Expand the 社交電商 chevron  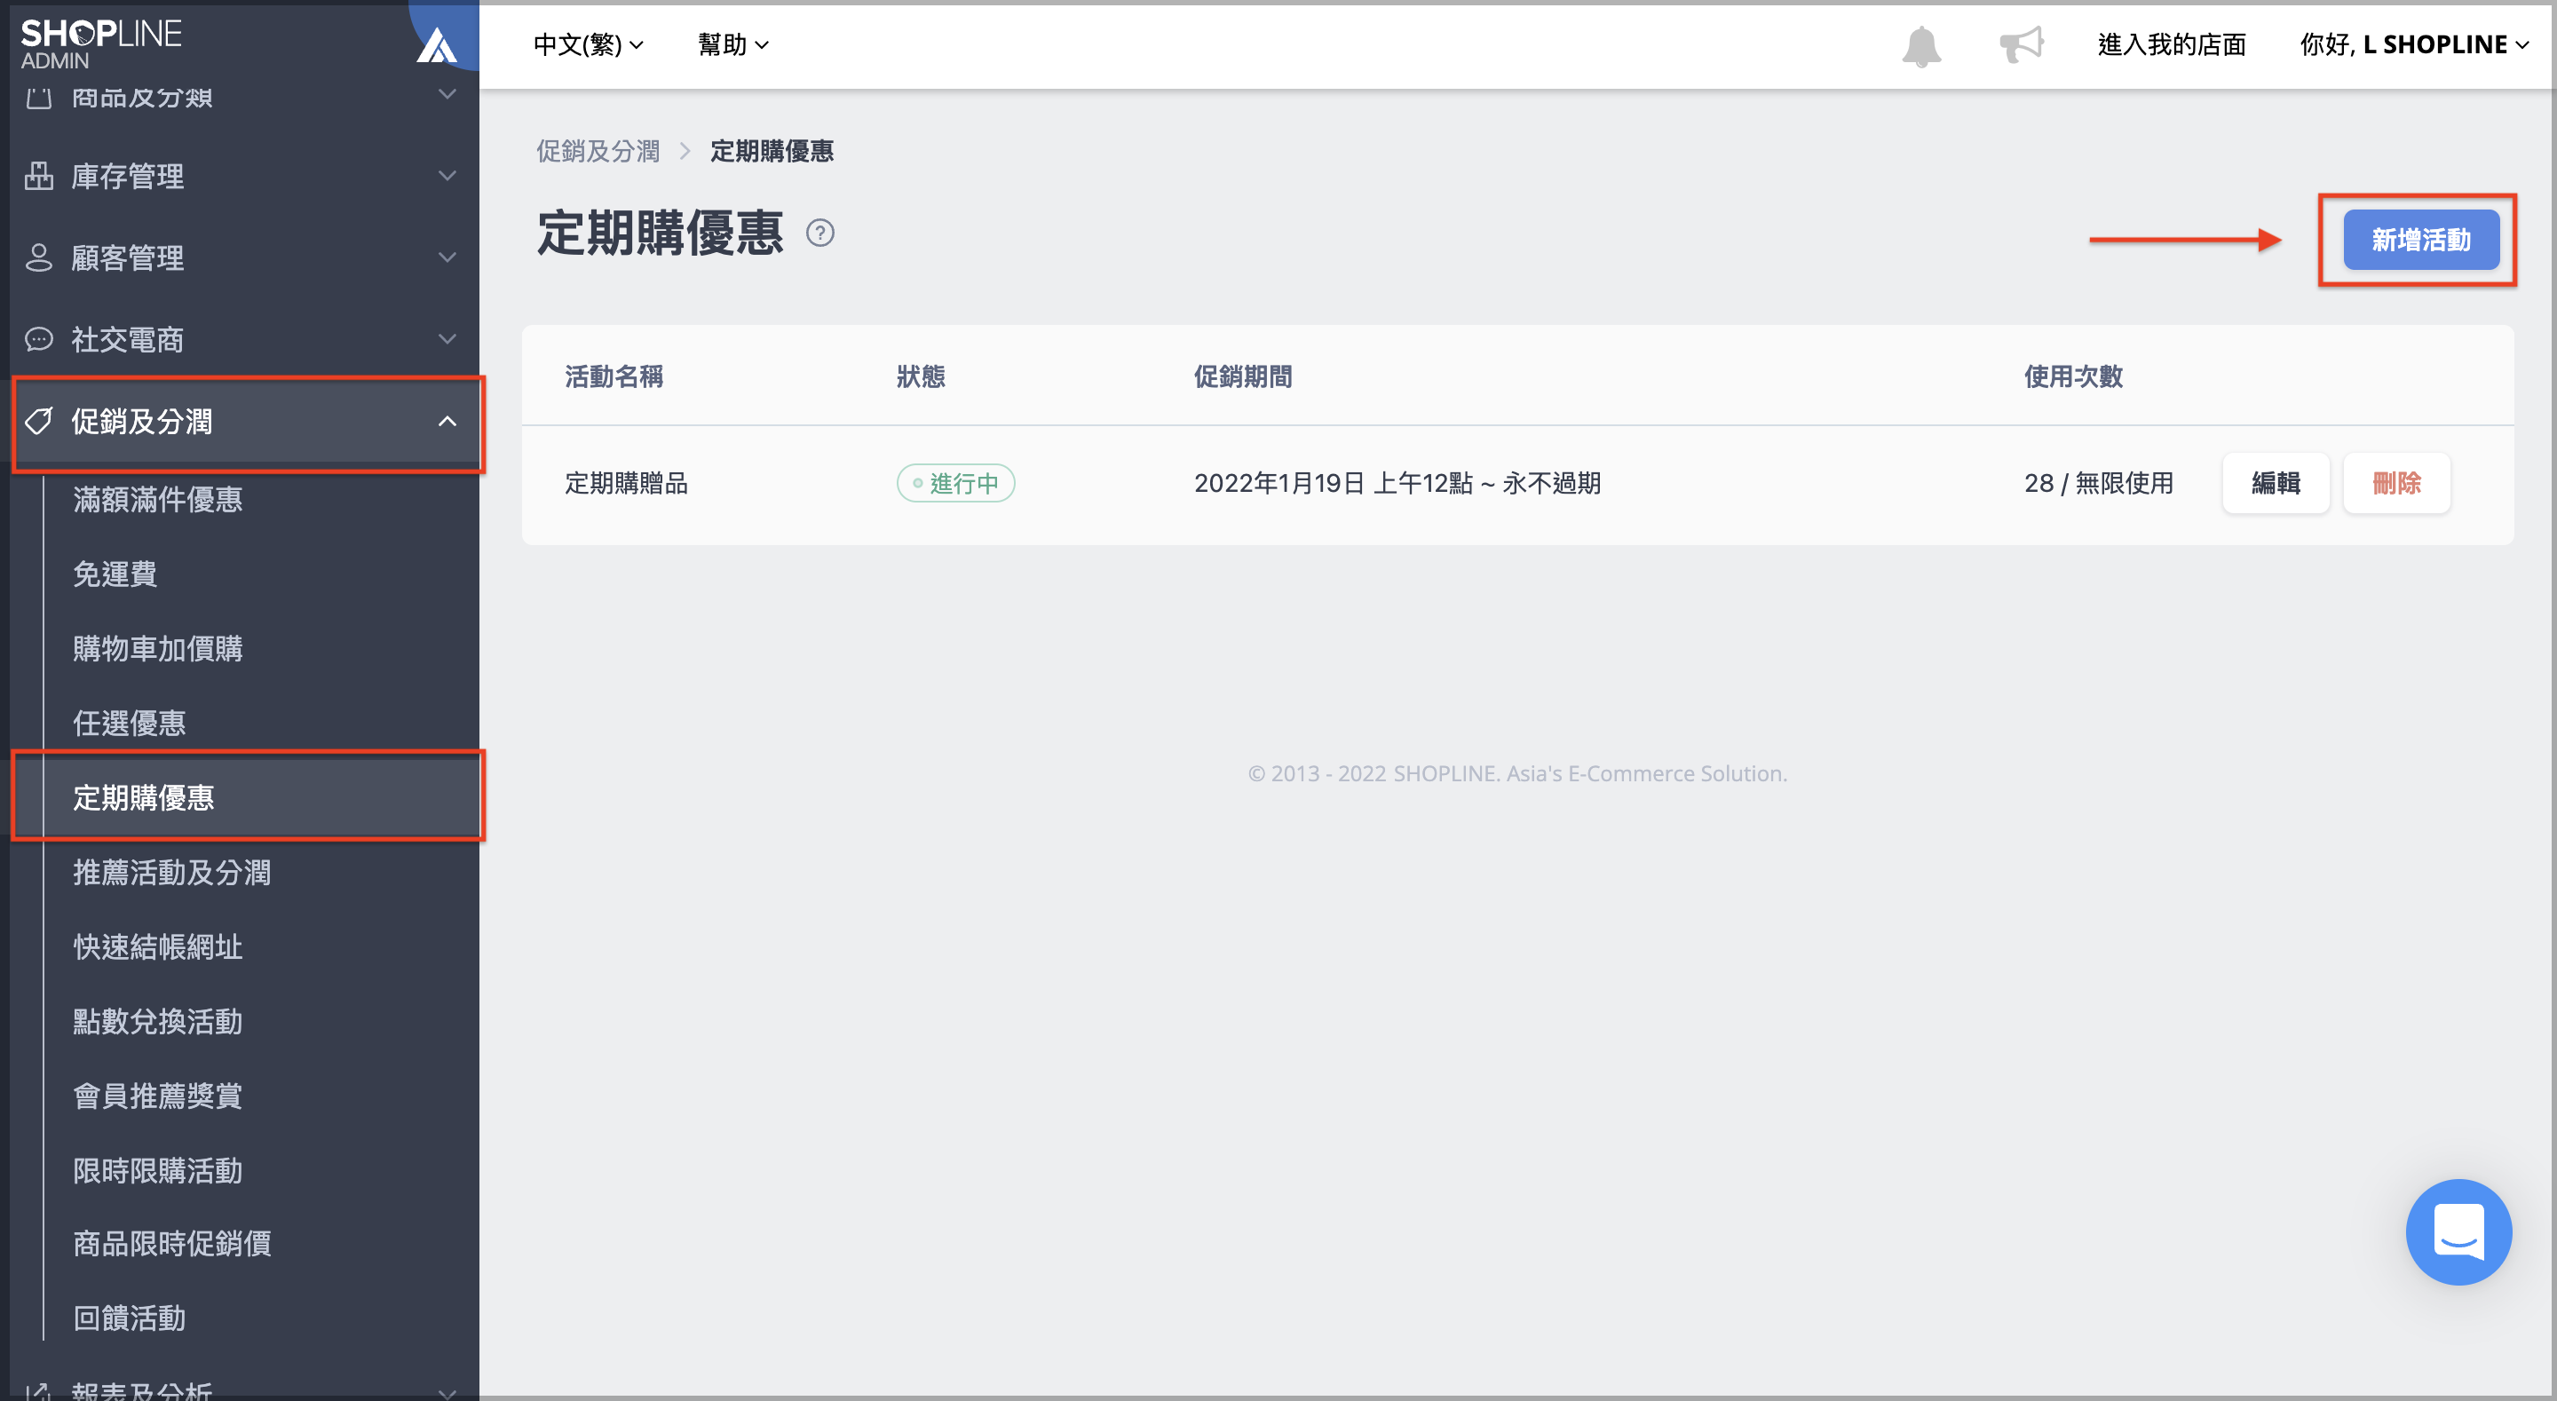tap(447, 339)
